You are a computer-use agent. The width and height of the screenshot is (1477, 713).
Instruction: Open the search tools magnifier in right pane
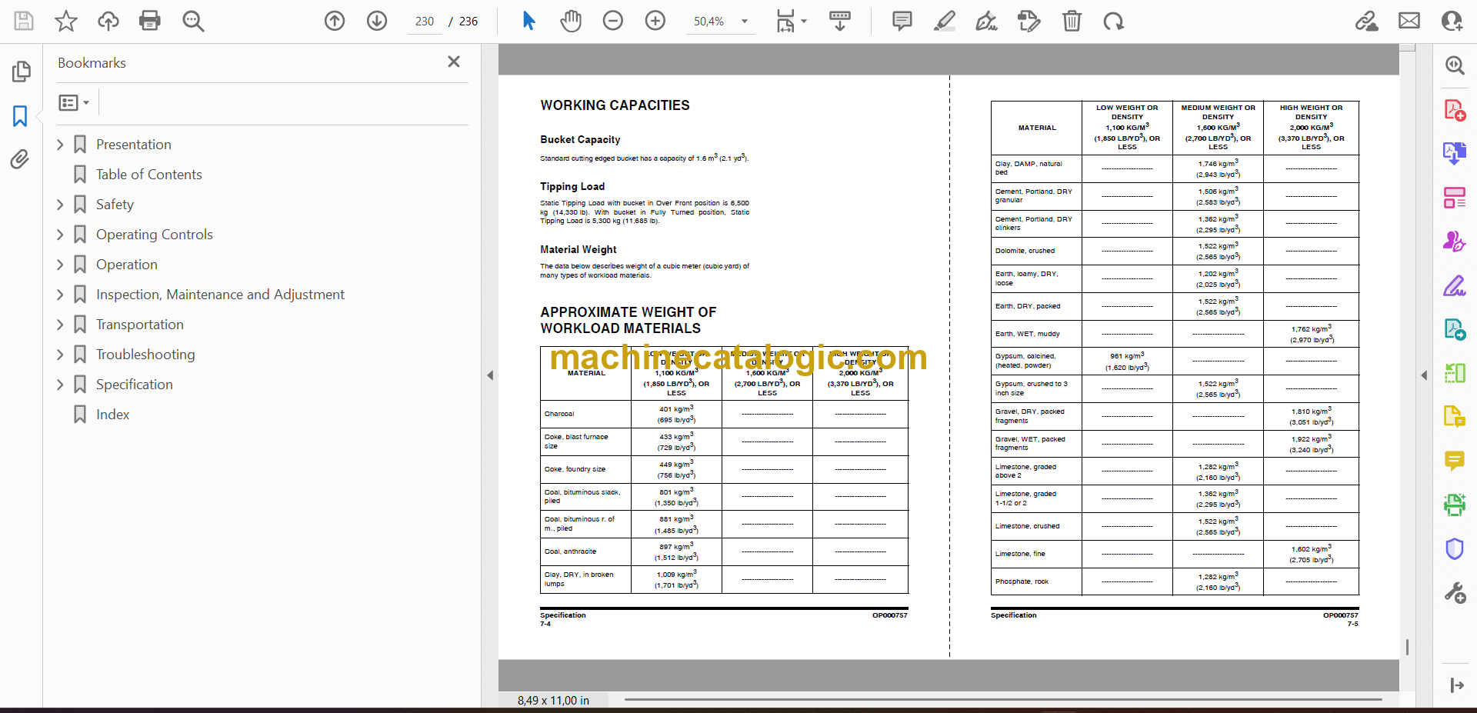click(1455, 65)
